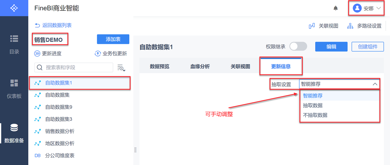The height and width of the screenshot is (165, 390).
Task: Choose 智能推荐 from the dropdown list
Action: [x=339, y=96]
